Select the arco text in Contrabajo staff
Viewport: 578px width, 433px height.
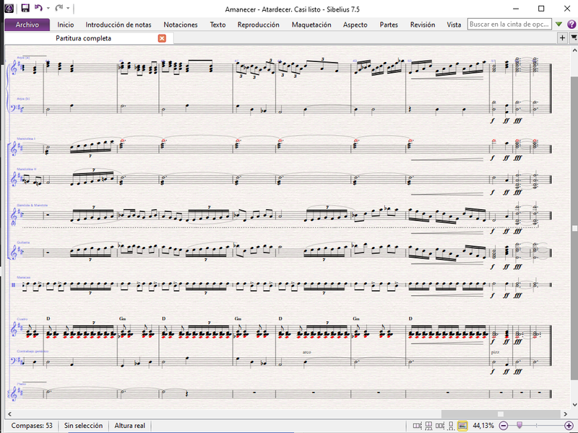tap(306, 352)
